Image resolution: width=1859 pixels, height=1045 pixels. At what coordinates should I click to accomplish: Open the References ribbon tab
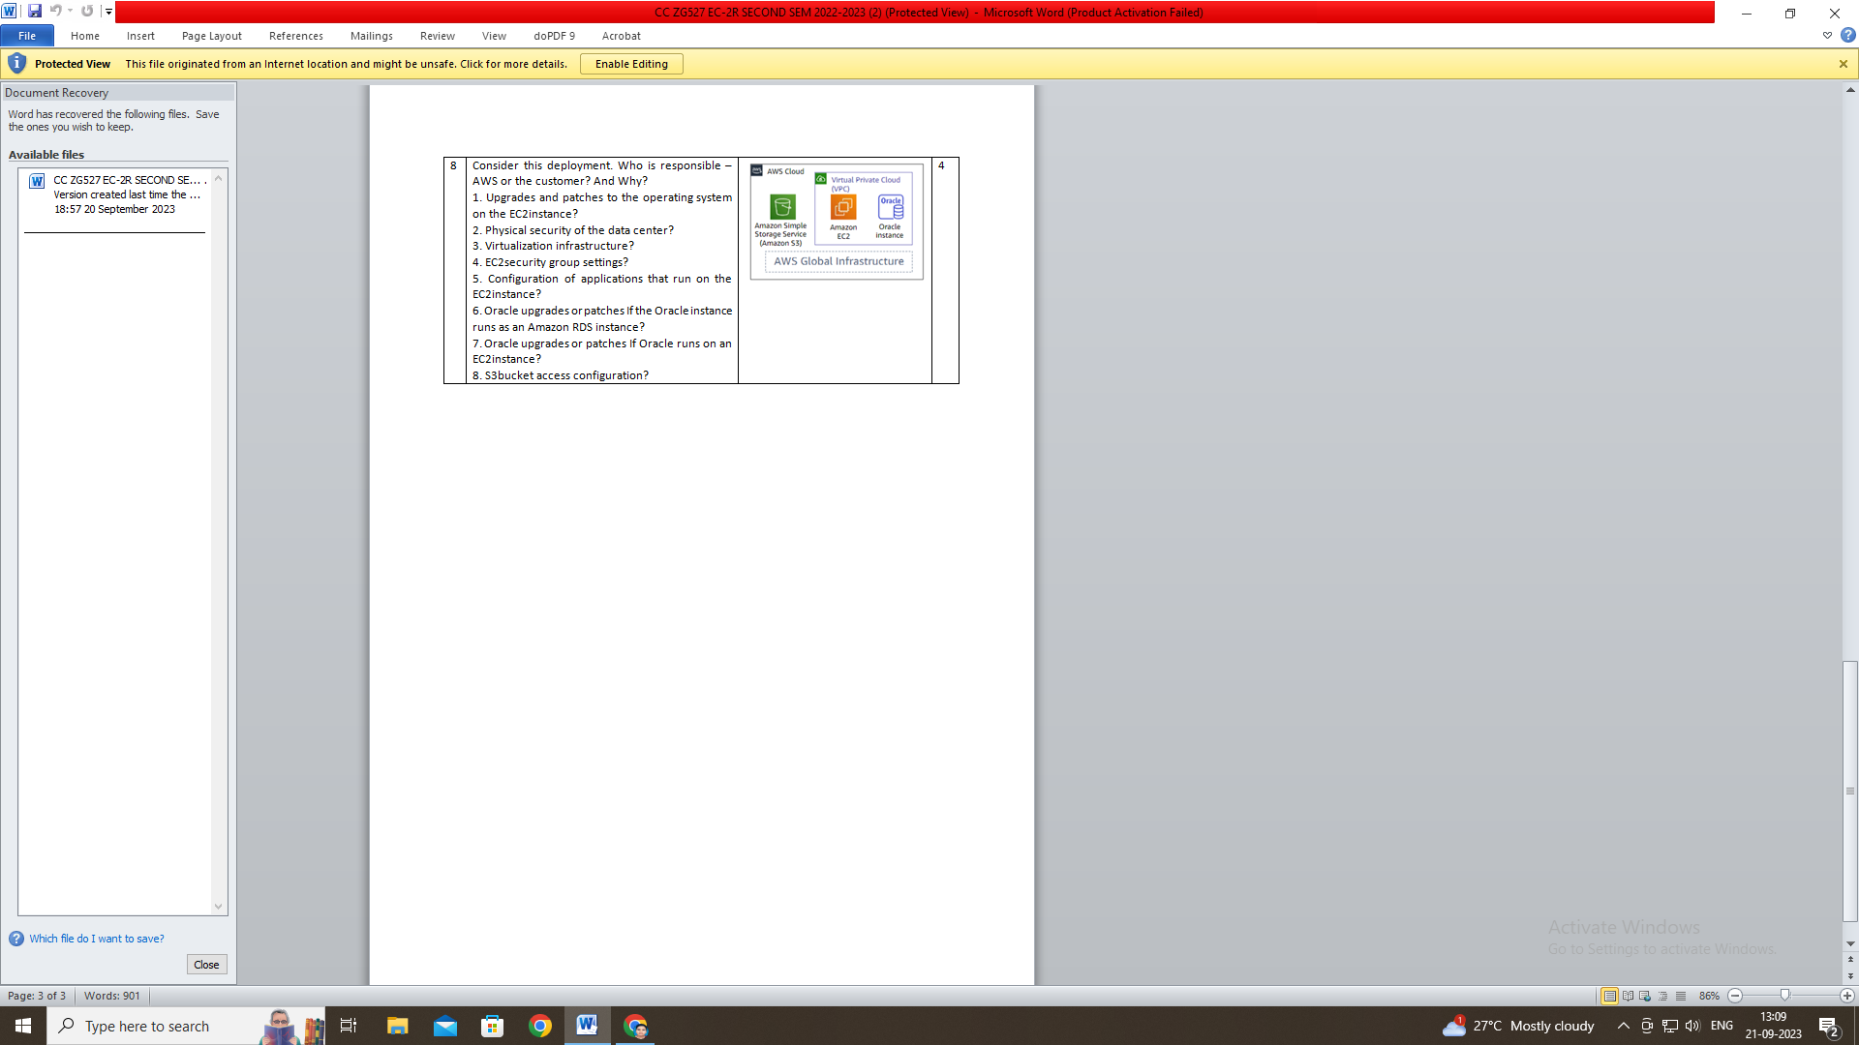click(x=295, y=36)
